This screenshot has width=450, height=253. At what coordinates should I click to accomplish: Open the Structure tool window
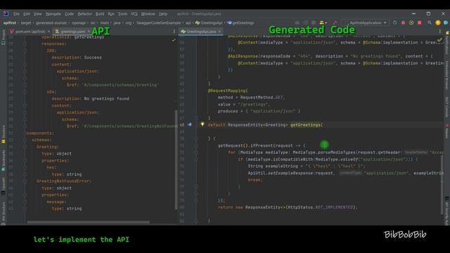click(3, 134)
